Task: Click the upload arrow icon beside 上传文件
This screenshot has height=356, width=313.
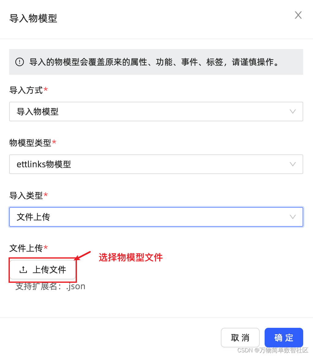Action: [x=23, y=270]
